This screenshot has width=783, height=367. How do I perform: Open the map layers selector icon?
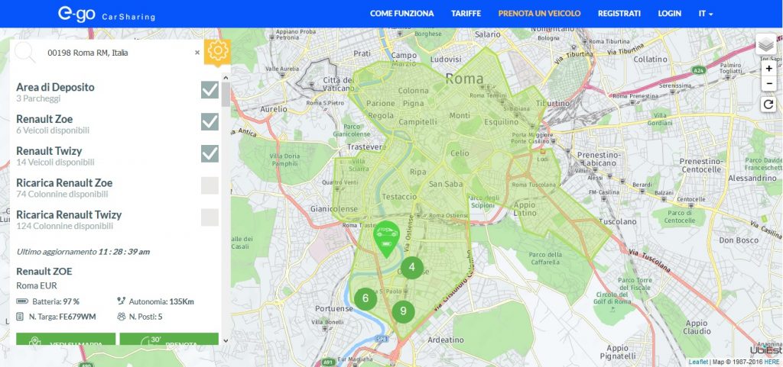[x=767, y=45]
